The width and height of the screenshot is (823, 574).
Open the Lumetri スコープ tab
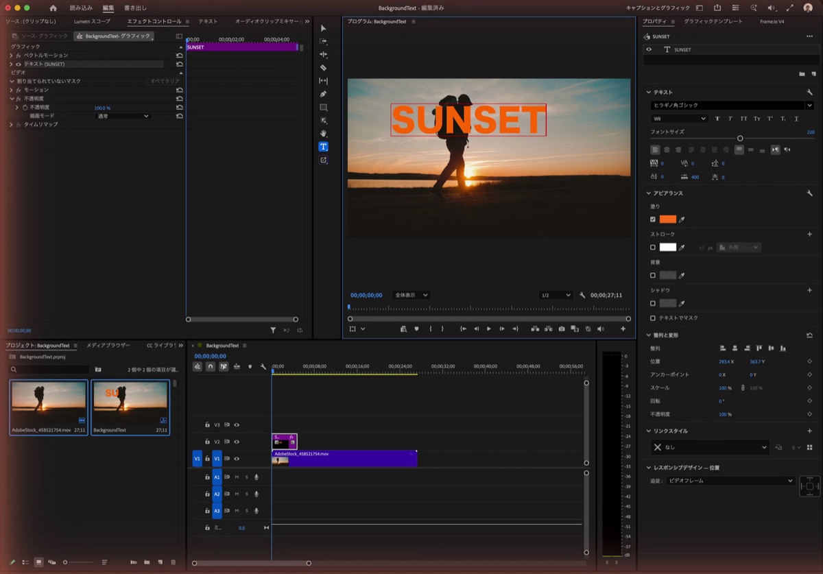click(92, 21)
